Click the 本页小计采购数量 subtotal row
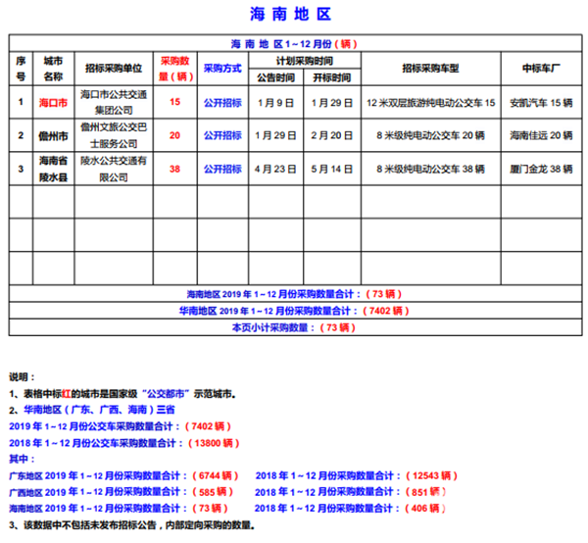This screenshot has width=588, height=543. point(296,327)
